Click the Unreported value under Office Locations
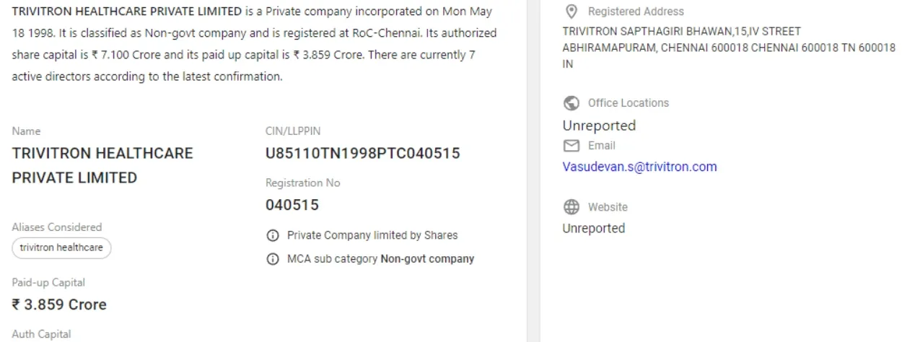The image size is (902, 342). point(599,126)
